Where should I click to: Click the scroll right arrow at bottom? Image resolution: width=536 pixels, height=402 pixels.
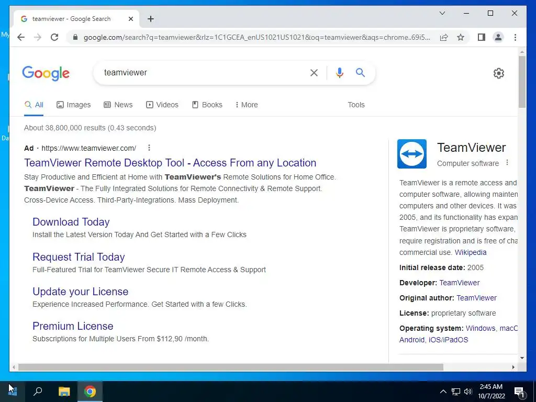(x=513, y=367)
